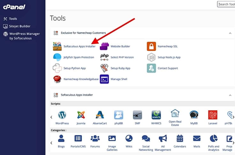Image resolution: width=235 pixels, height=155 pixels.
Task: Focus the Search Tools input field
Action: coord(226,4)
